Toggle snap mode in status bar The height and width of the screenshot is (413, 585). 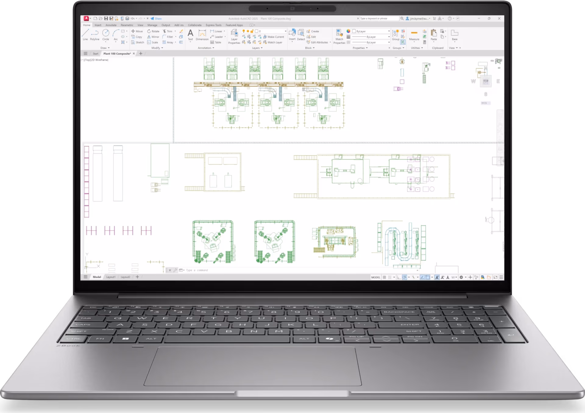coord(390,277)
